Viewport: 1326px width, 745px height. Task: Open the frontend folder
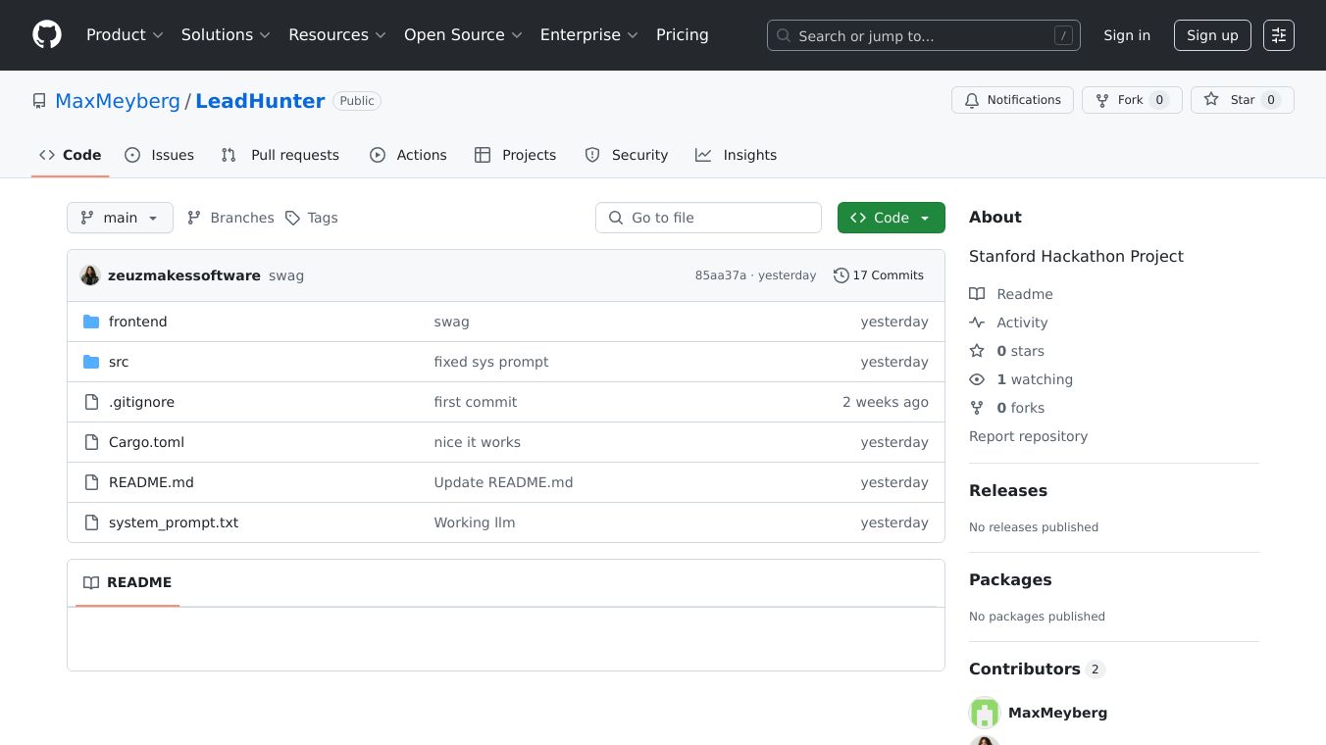coord(137,322)
